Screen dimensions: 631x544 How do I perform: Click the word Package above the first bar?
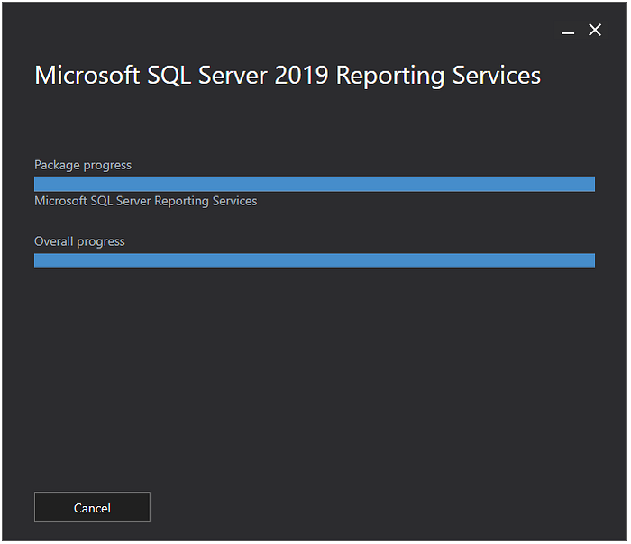coord(57,165)
